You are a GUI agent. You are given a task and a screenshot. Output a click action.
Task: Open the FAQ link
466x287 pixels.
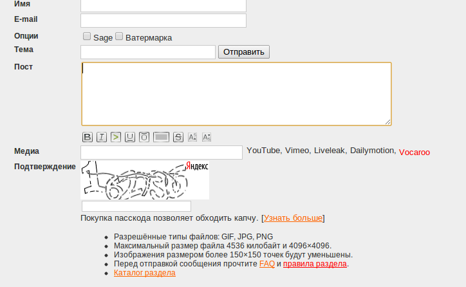[267, 264]
